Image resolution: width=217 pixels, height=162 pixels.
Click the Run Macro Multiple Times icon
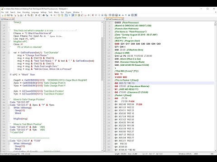(x=102, y=15)
